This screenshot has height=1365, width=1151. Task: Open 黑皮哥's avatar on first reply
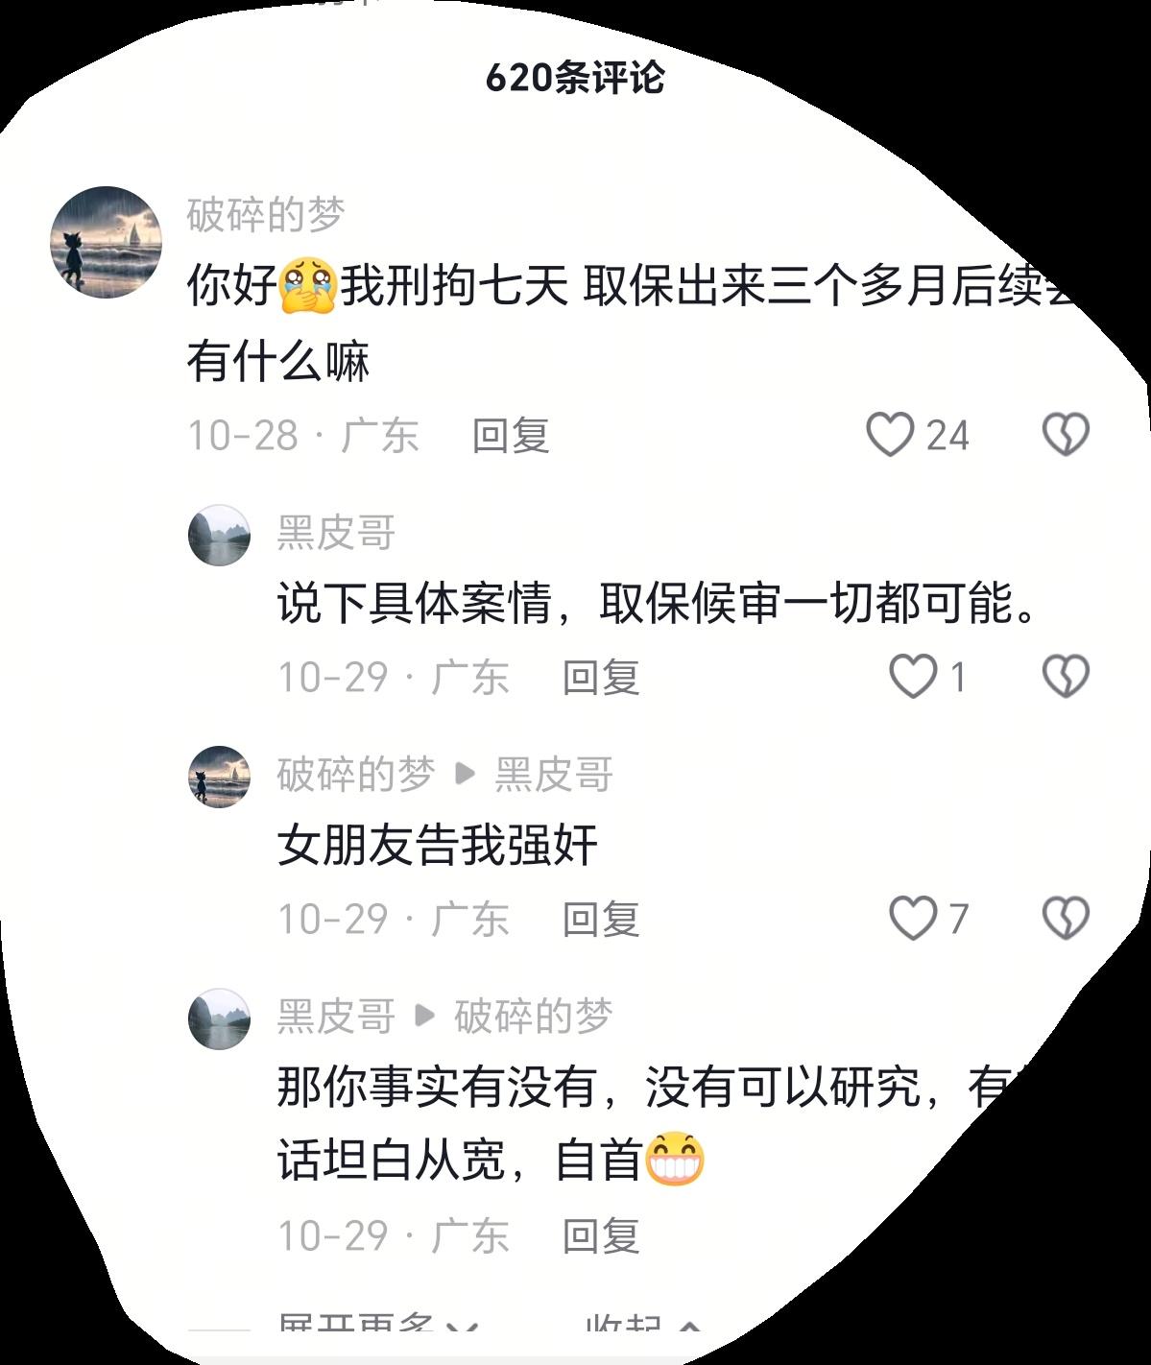coord(219,535)
